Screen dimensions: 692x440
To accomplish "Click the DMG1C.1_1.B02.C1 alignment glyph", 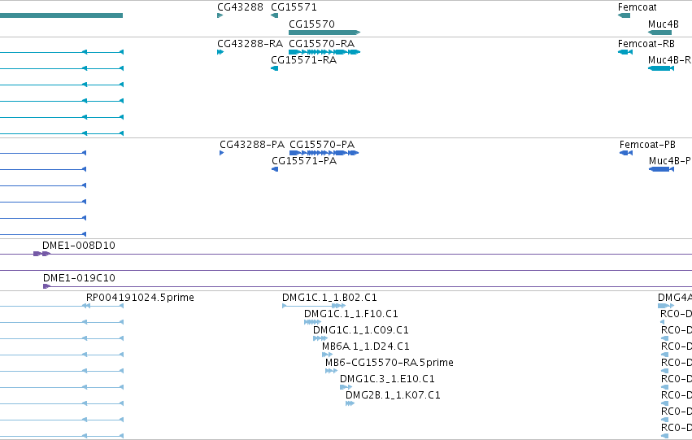I will click(314, 306).
